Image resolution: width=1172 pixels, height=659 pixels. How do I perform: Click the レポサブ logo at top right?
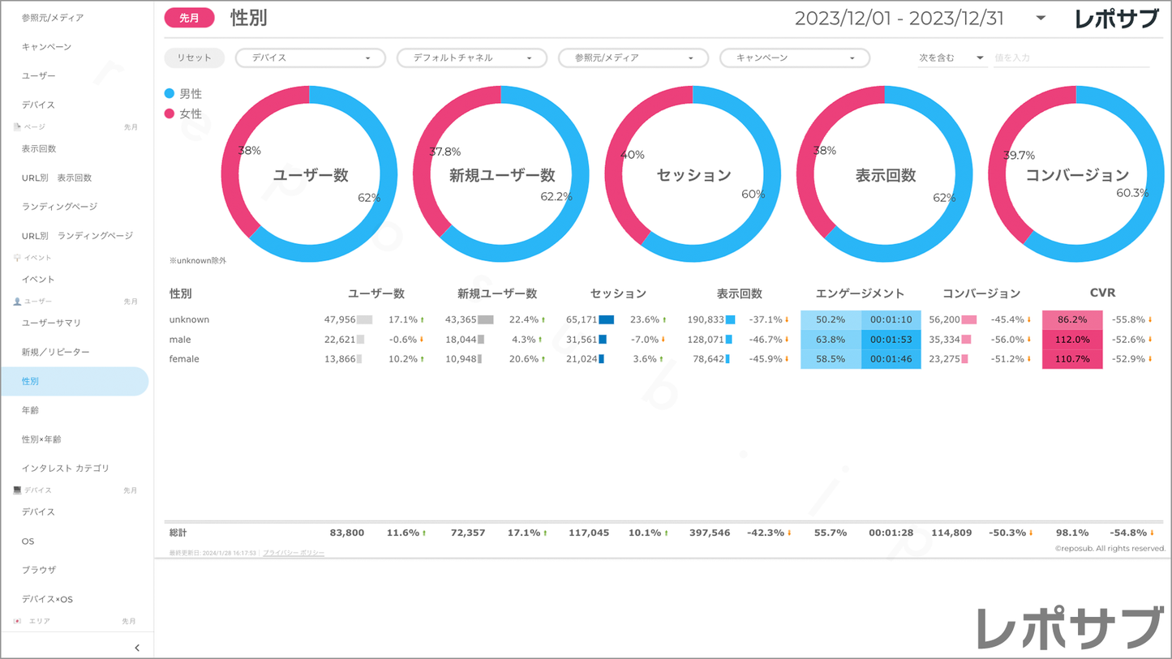pos(1116,19)
